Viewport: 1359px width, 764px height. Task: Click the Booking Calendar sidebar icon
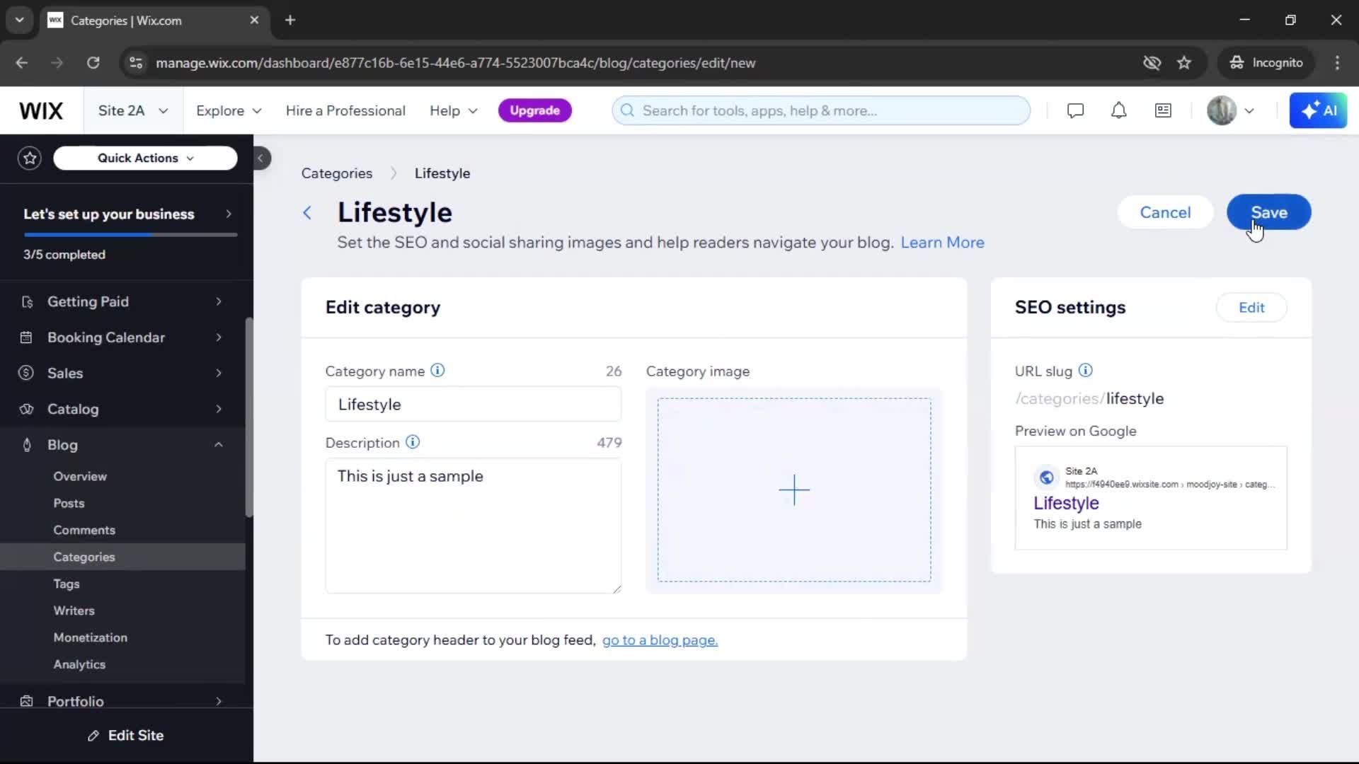click(x=26, y=337)
